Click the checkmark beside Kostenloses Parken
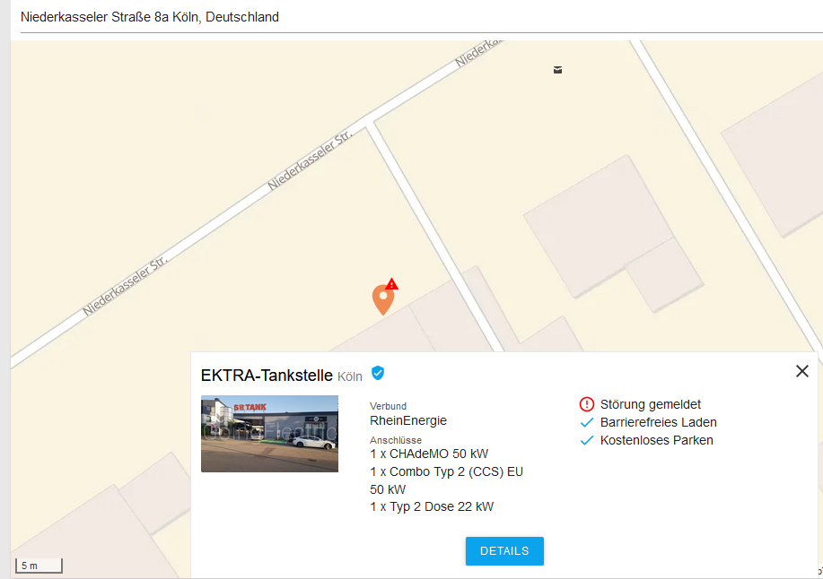 click(x=587, y=440)
